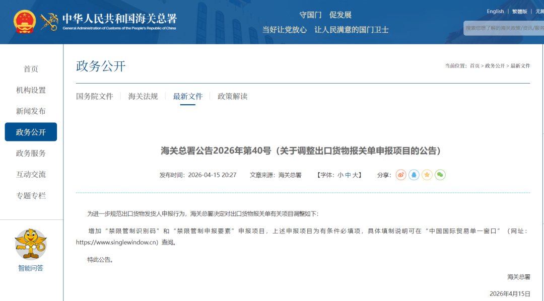Click the 繁體版 traditional Chinese link
The height and width of the screenshot is (301, 544).
coord(519,12)
